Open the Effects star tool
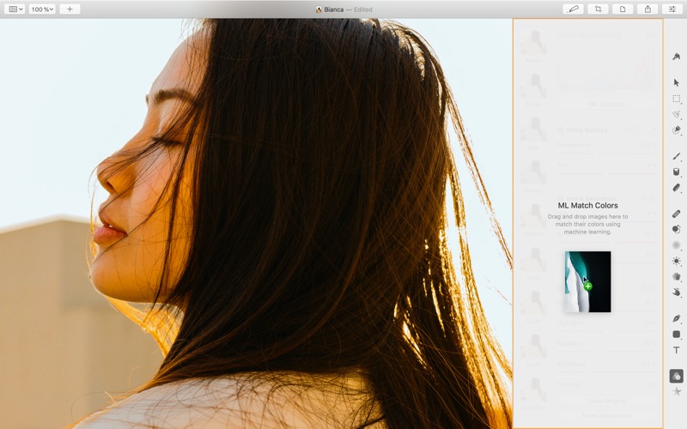This screenshot has height=429, width=687. (x=677, y=392)
